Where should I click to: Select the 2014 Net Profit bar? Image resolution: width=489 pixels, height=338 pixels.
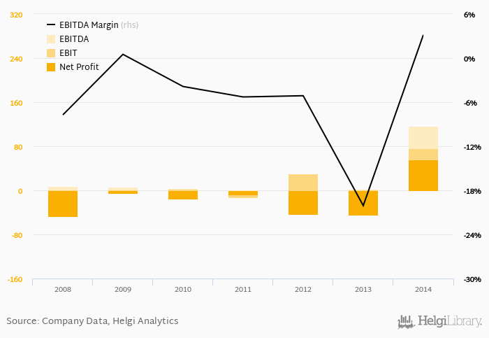click(423, 176)
